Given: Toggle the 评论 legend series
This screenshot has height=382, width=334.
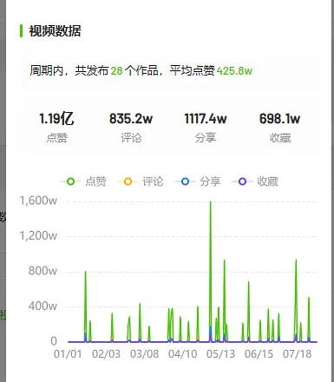Looking at the screenshot, I should [141, 181].
